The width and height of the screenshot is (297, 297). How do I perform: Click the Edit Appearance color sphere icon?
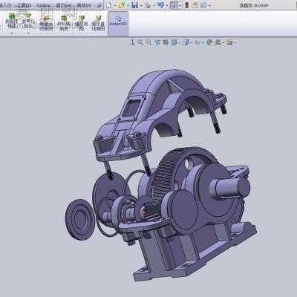pos(209,42)
